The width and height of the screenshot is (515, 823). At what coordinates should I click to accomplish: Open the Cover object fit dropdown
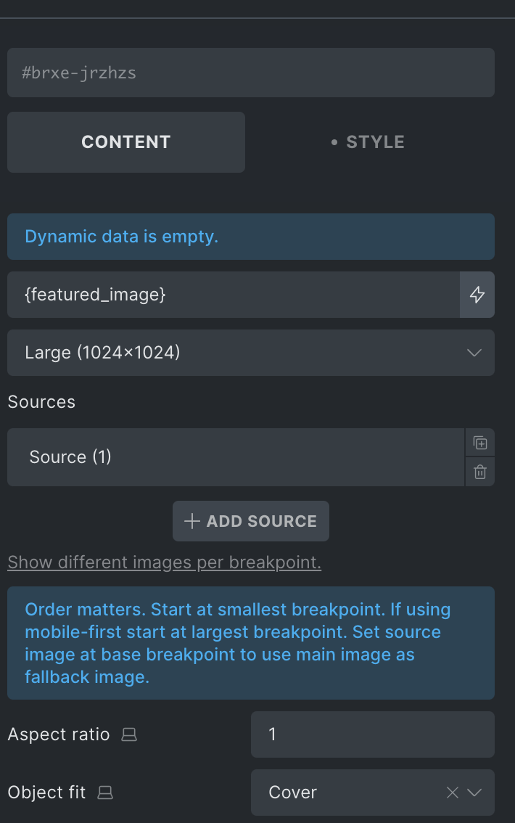[x=372, y=793]
